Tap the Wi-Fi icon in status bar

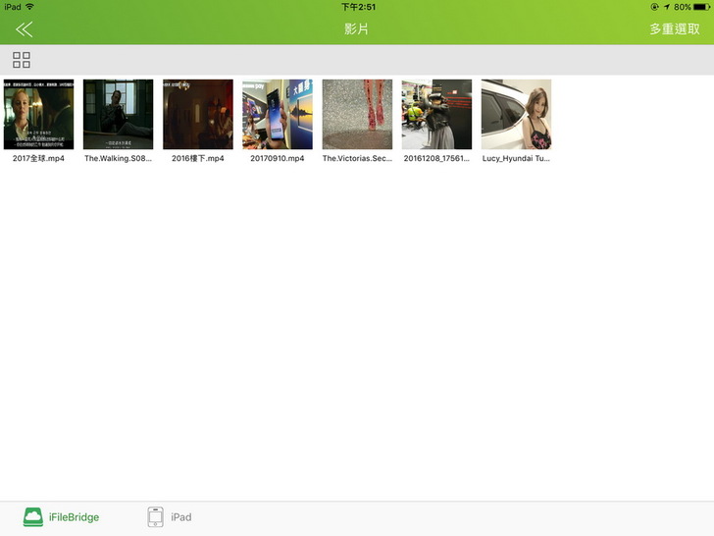(x=29, y=7)
